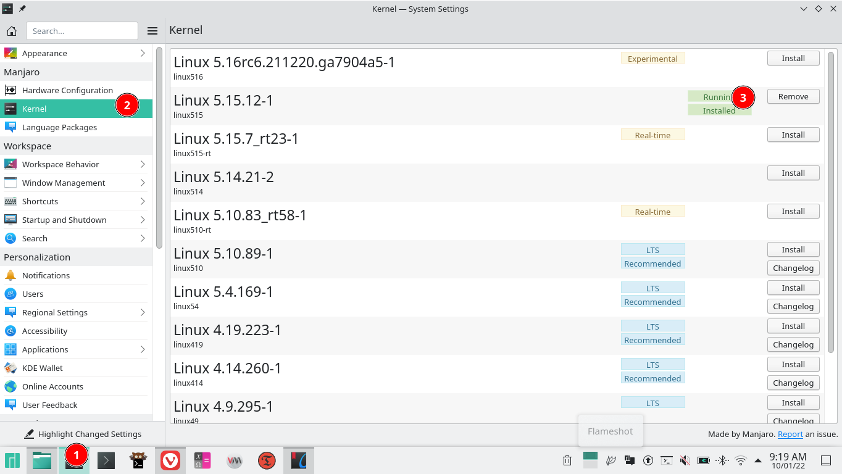View Changelog for Linux 4.19.223-1
The image size is (842, 474).
tap(793, 344)
